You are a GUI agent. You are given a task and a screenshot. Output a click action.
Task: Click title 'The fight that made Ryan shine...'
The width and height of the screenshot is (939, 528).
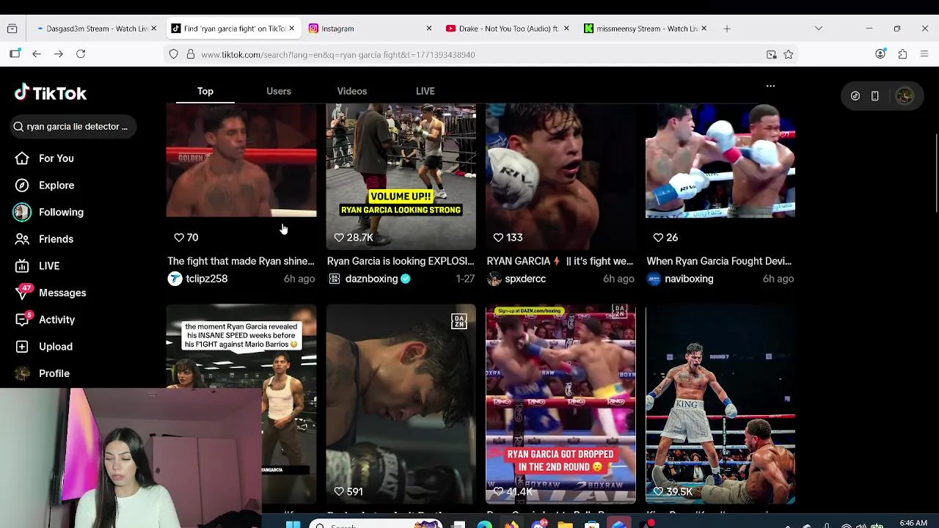tap(241, 261)
